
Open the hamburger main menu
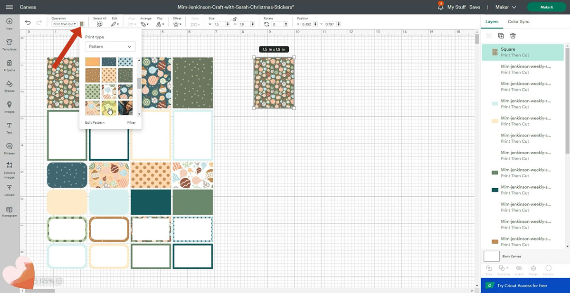pos(9,7)
